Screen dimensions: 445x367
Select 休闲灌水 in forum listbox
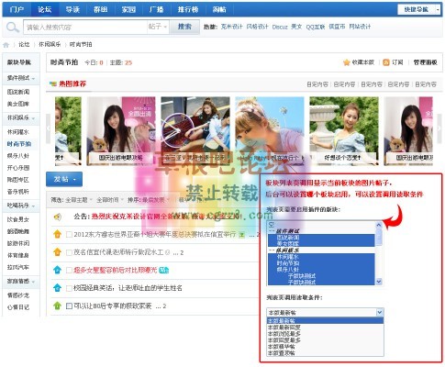321,257
